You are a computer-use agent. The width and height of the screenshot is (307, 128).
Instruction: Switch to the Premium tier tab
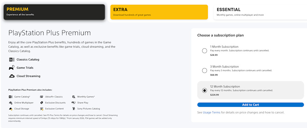pos(54,12)
